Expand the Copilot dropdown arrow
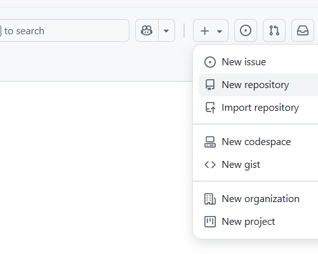Viewport: 318px width, 254px height. coord(166,30)
